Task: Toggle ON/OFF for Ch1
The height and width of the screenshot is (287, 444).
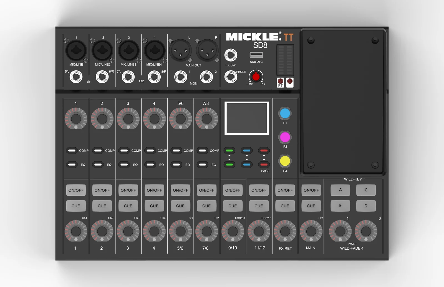Action: click(x=76, y=190)
